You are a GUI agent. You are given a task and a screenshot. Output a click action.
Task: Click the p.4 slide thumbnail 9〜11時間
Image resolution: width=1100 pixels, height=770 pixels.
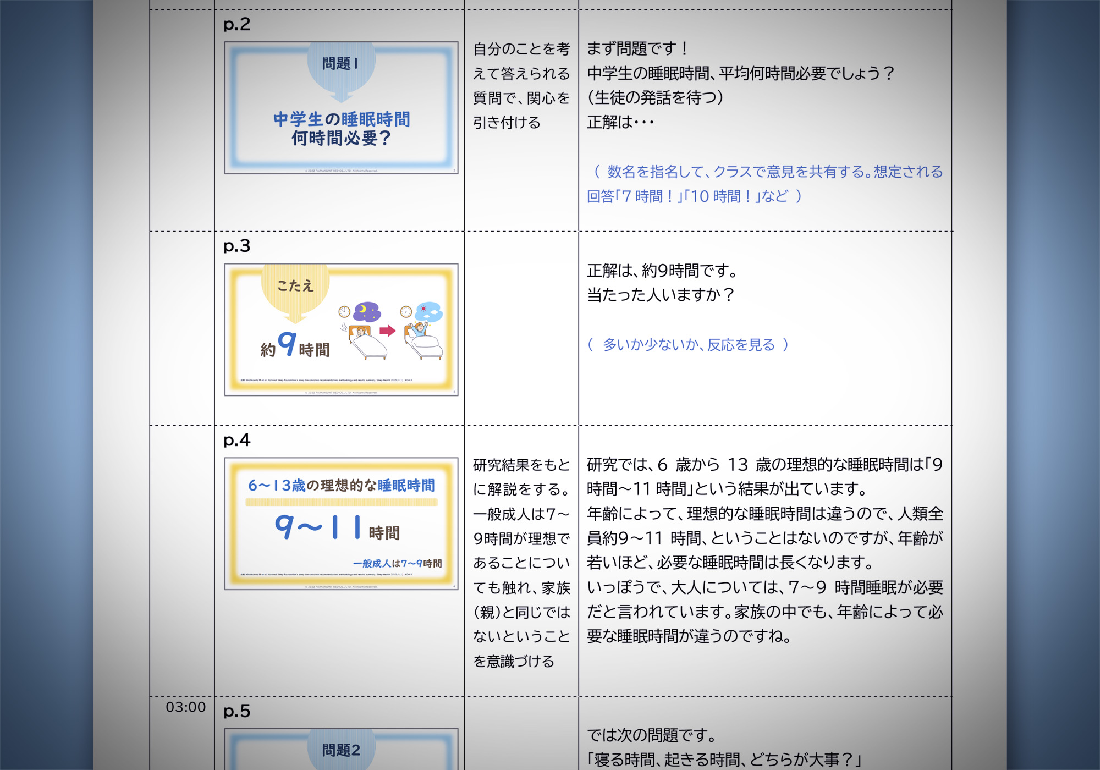click(341, 524)
